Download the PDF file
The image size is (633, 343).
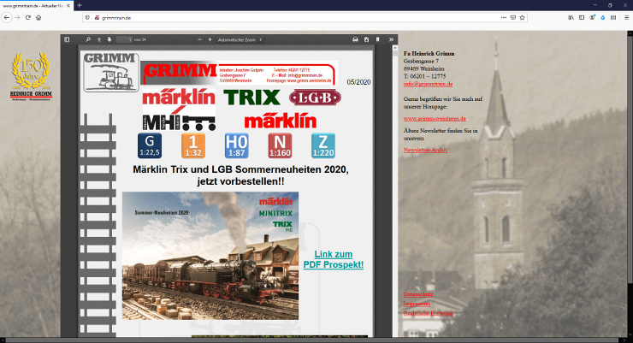click(x=367, y=39)
